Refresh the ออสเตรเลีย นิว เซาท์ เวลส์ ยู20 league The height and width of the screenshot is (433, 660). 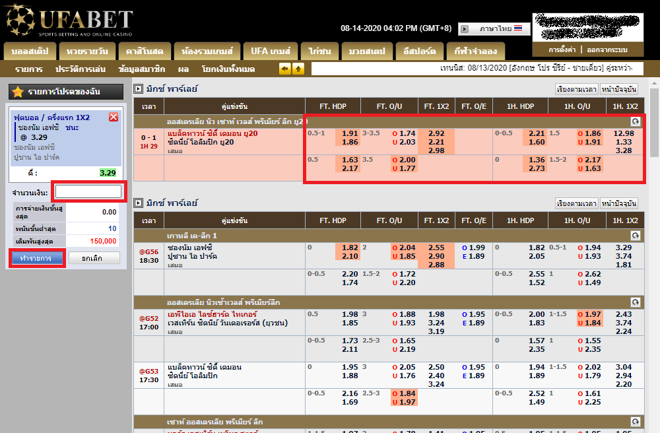tap(635, 121)
